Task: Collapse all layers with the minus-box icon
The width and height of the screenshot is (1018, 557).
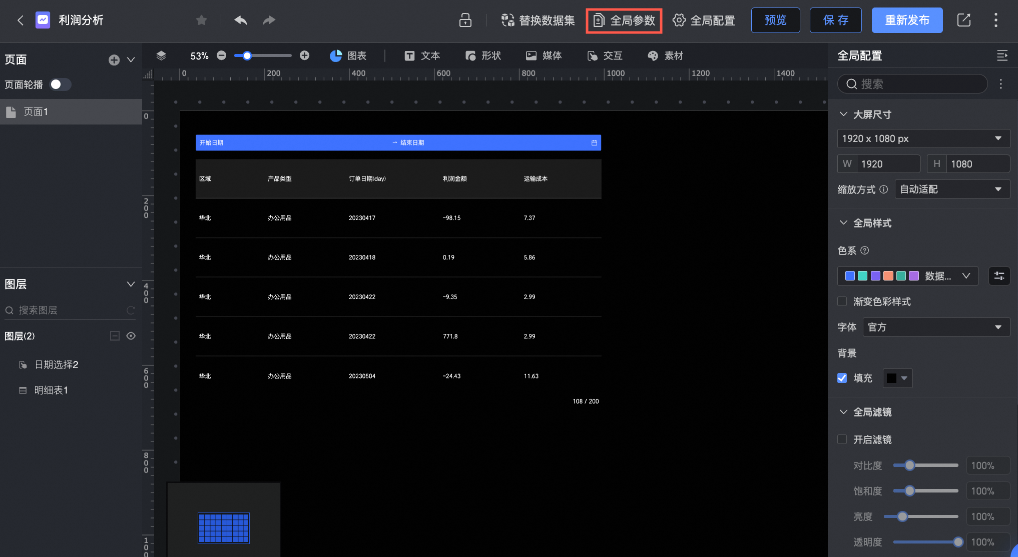Action: point(115,336)
